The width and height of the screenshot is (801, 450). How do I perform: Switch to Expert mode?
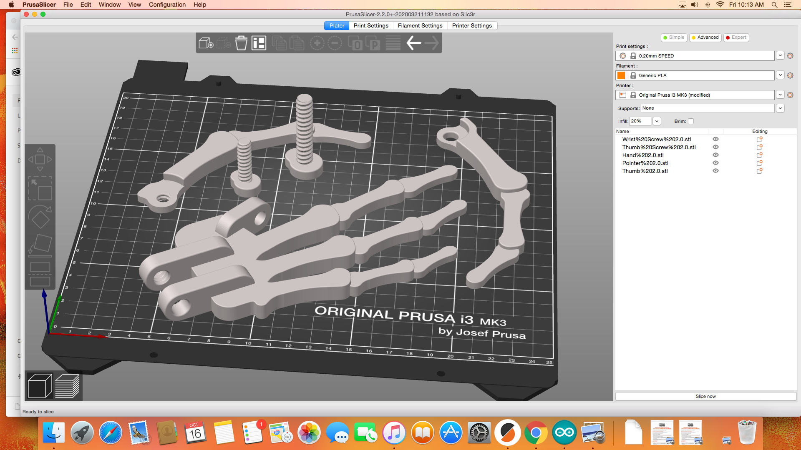point(736,37)
